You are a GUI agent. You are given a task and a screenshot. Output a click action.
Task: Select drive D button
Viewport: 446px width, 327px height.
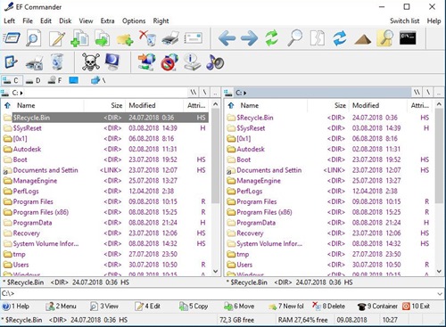tap(33, 80)
